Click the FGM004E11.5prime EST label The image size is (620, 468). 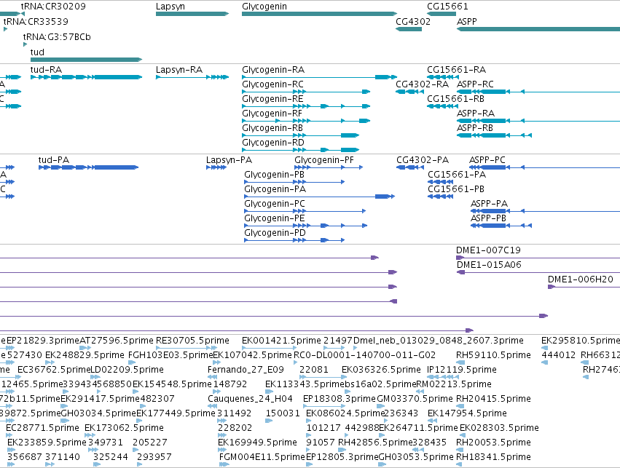(262, 457)
